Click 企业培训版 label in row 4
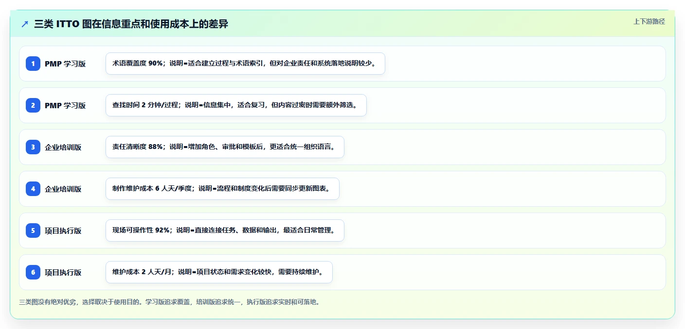685x329 pixels. (63, 189)
